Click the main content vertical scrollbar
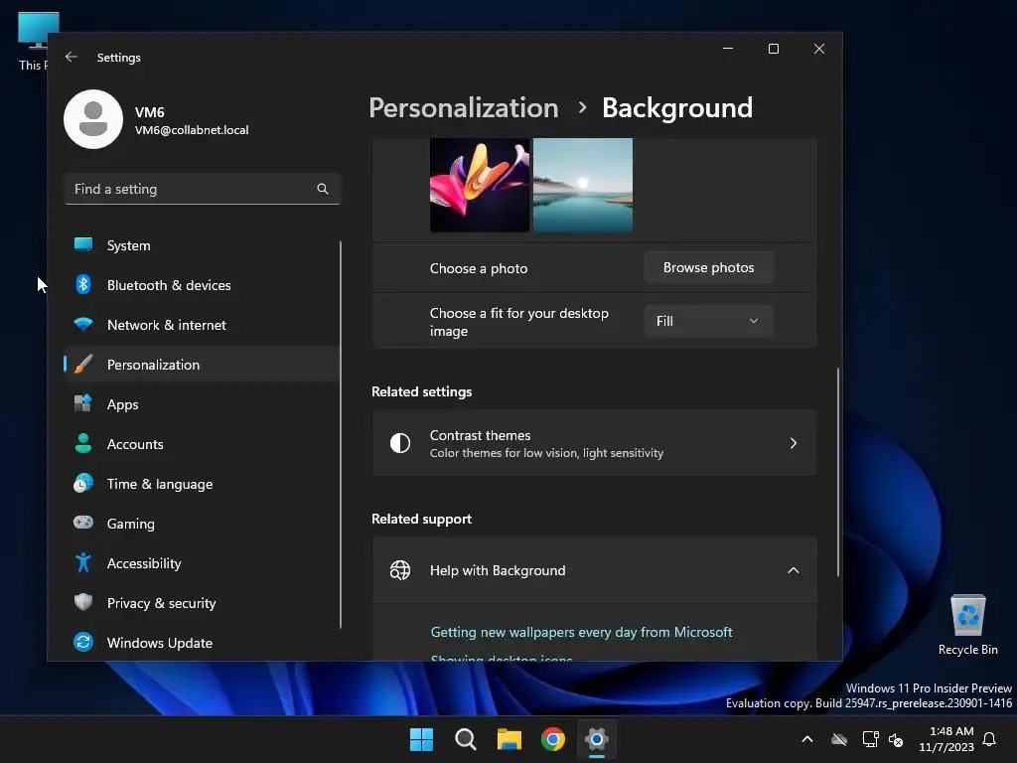Image resolution: width=1017 pixels, height=763 pixels. (838, 472)
